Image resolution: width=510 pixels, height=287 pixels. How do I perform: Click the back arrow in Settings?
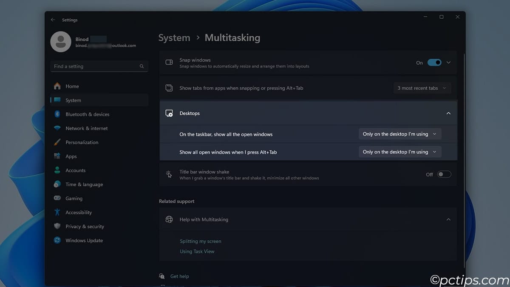click(x=53, y=20)
